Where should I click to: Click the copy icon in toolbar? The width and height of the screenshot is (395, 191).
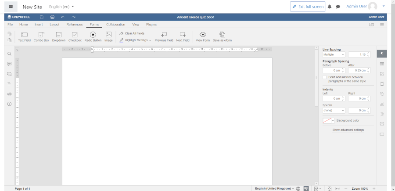pyautogui.click(x=10, y=33)
